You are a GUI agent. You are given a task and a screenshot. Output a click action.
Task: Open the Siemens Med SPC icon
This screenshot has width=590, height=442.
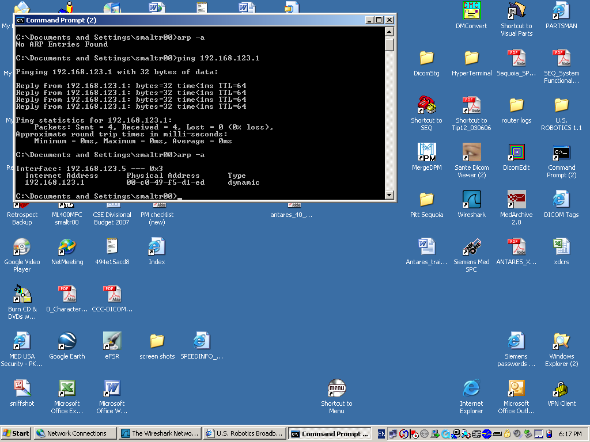click(471, 247)
